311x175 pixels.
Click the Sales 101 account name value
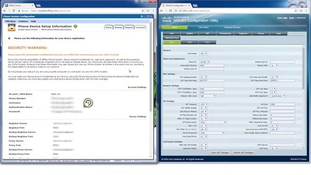(x=56, y=94)
